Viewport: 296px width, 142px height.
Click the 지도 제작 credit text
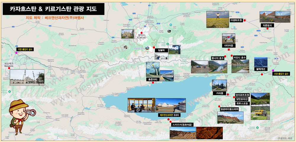[x=55, y=18]
